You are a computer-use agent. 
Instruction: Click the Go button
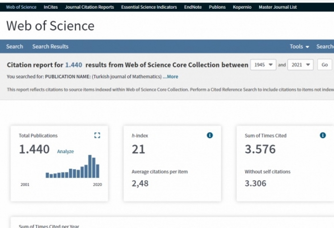[x=325, y=65]
